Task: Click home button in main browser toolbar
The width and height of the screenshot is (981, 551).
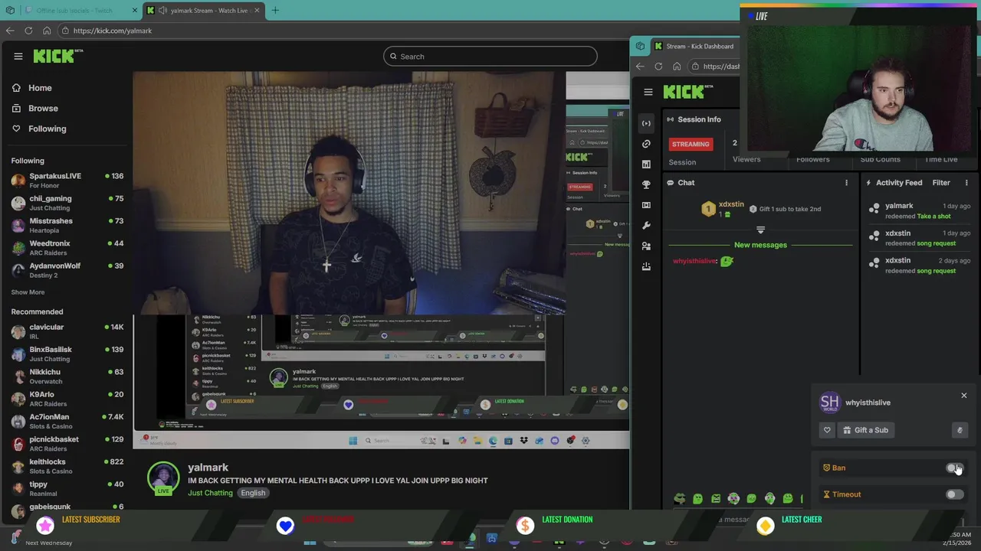Action: coord(47,31)
